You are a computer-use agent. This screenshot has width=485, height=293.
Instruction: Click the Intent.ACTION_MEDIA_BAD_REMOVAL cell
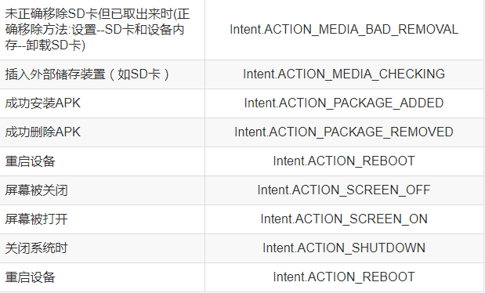[344, 30]
